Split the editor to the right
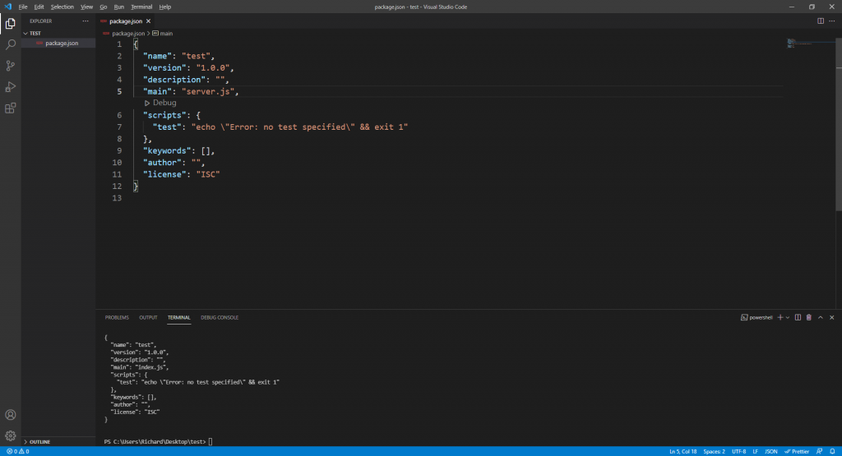The image size is (842, 456). pos(821,21)
